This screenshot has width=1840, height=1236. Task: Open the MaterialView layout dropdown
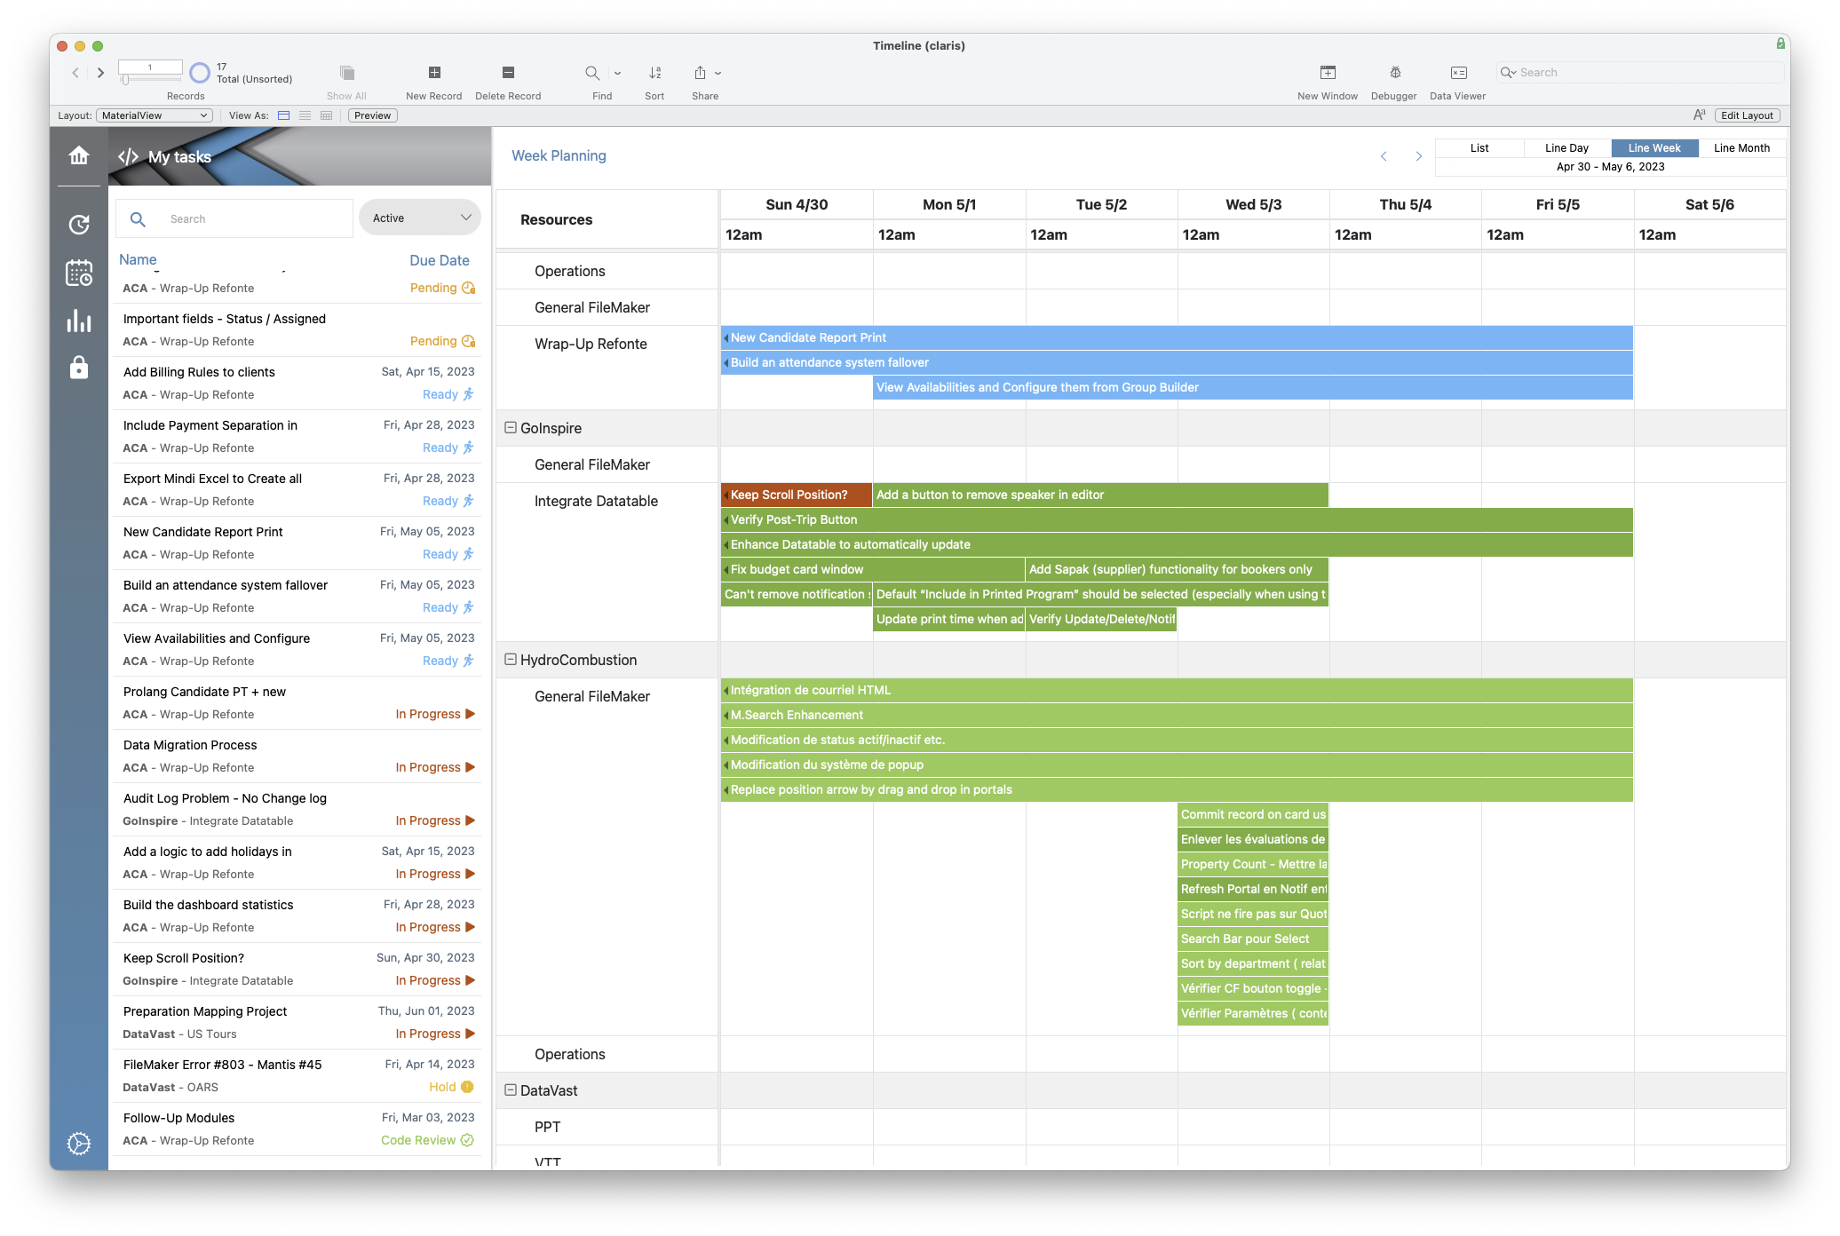pos(153,115)
